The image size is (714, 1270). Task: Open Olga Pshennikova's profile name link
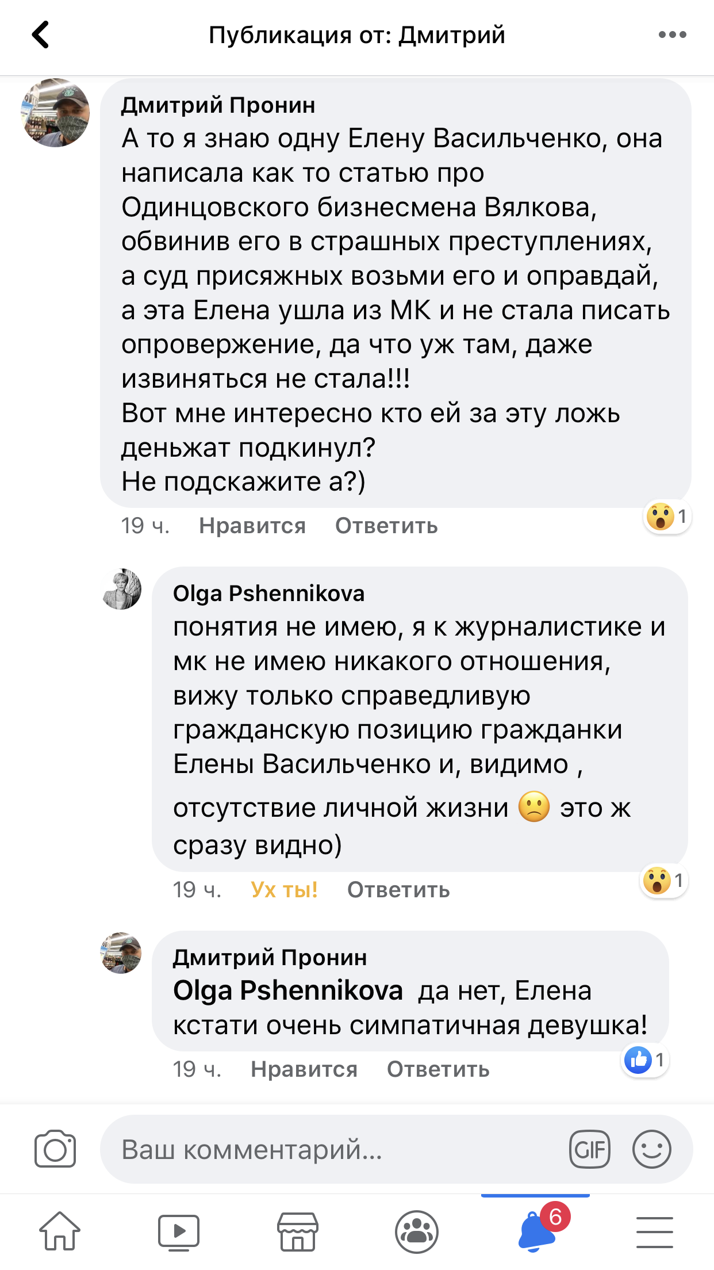(268, 594)
